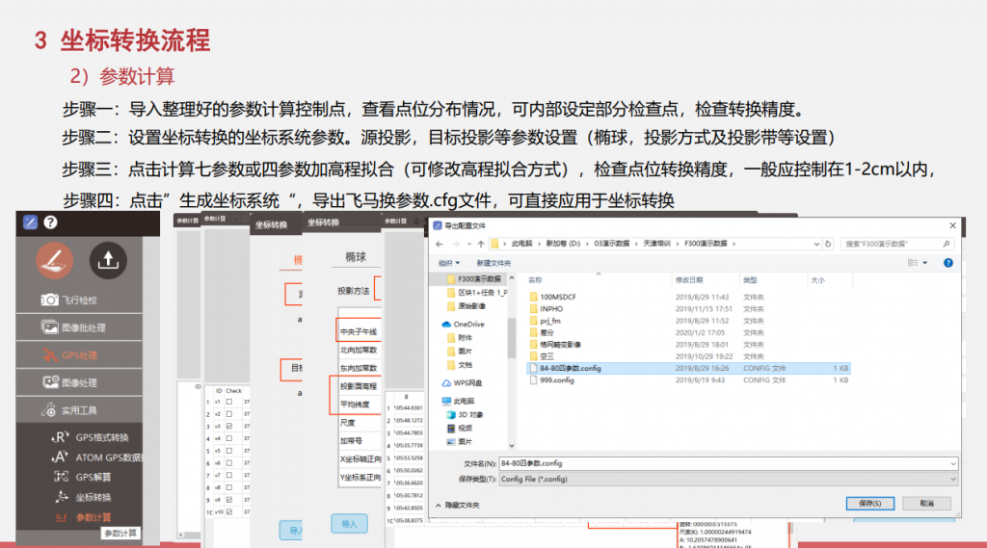Open 图像批处理 menu item
Screen dimensions: 987x548
(79, 327)
